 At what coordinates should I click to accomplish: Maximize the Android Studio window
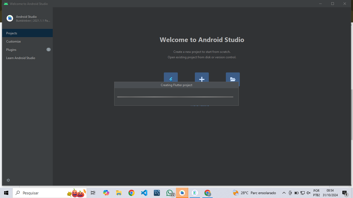point(333,4)
